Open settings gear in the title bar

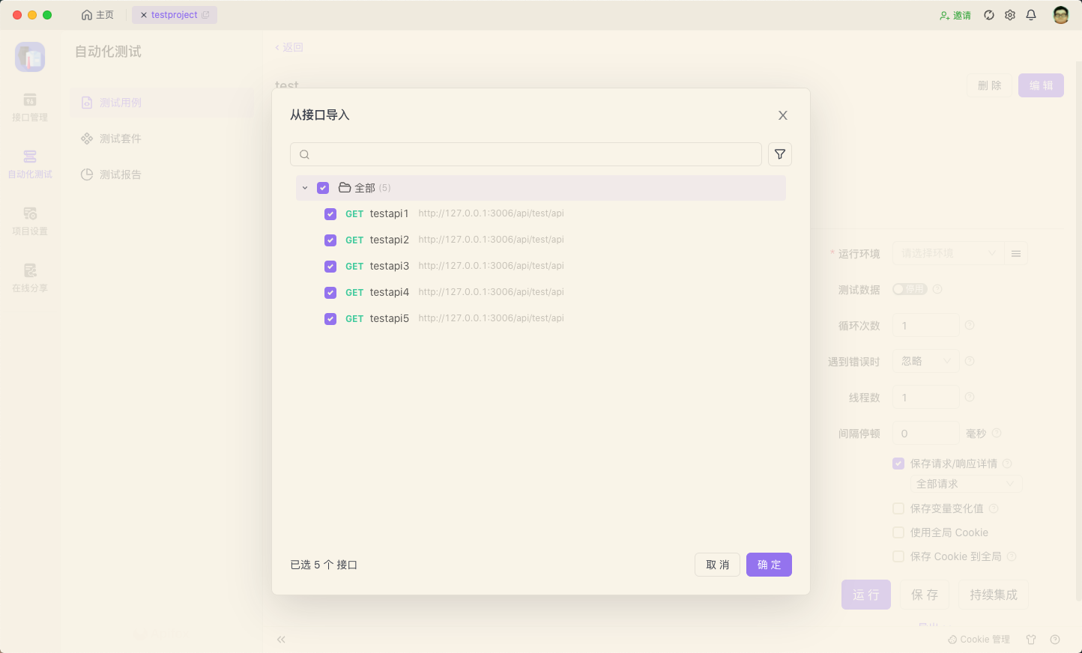tap(1010, 15)
